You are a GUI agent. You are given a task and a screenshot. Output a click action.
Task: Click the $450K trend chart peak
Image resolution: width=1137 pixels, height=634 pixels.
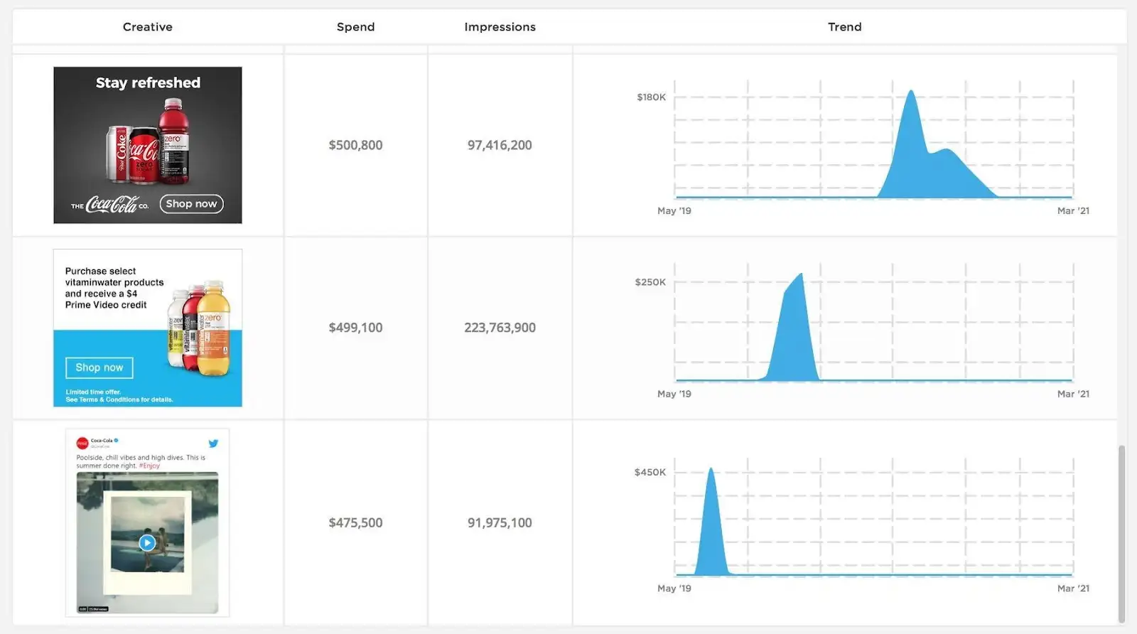pyautogui.click(x=711, y=471)
